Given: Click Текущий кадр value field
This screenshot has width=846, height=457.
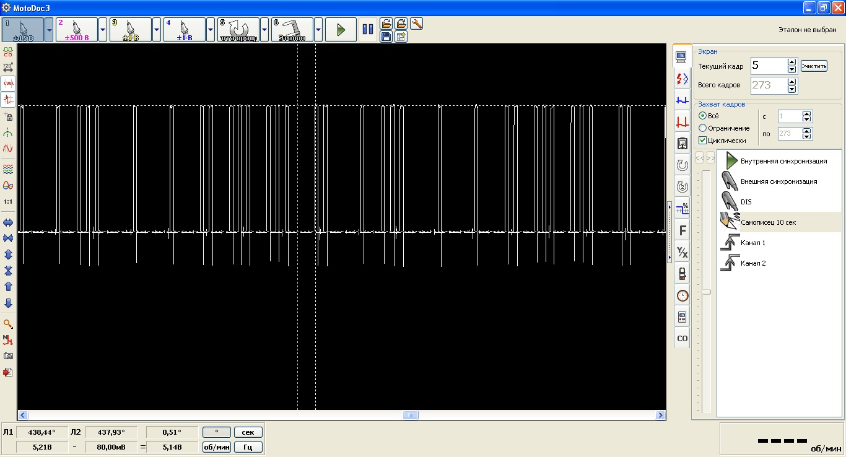Looking at the screenshot, I should (x=769, y=66).
